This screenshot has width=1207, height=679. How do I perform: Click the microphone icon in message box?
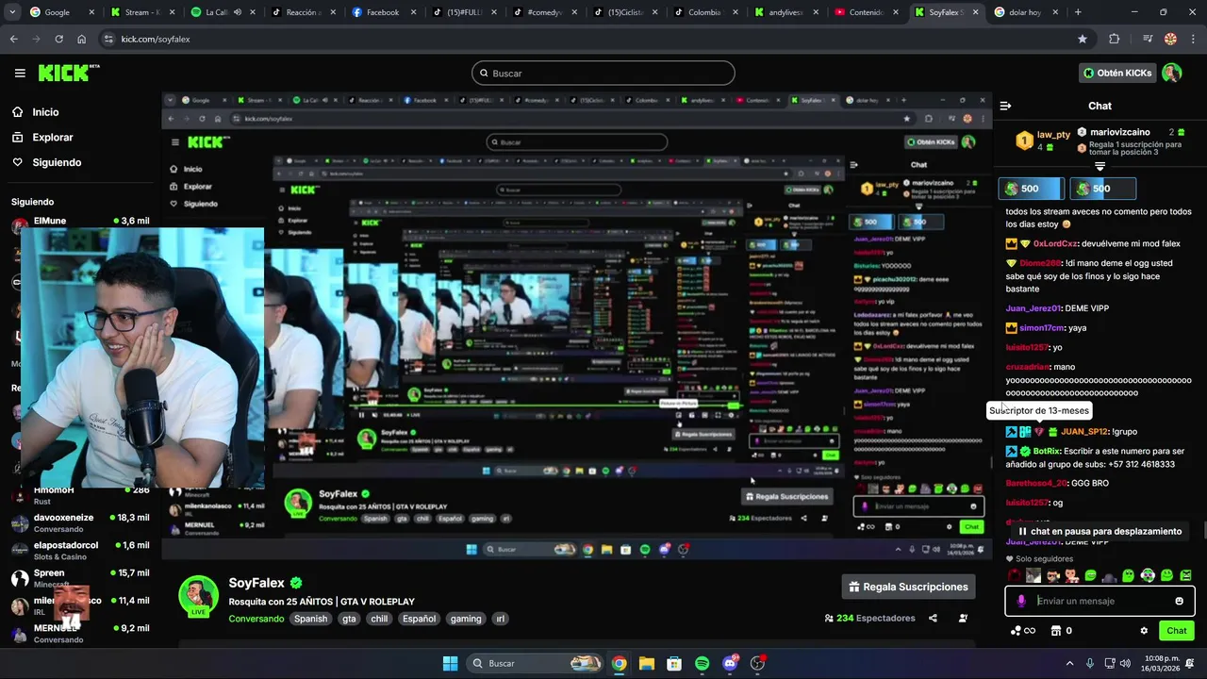tap(1020, 601)
